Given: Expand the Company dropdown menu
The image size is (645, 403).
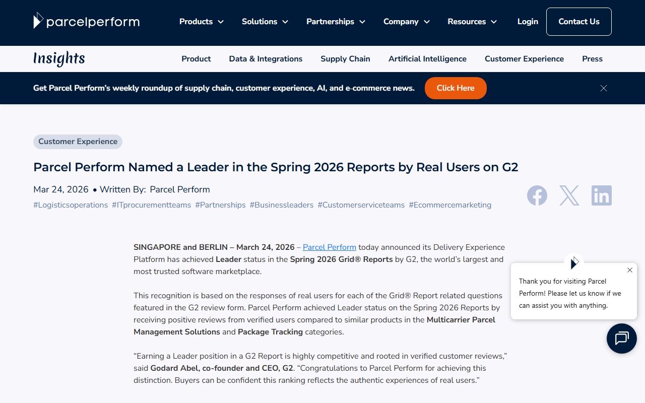Looking at the screenshot, I should tap(407, 22).
